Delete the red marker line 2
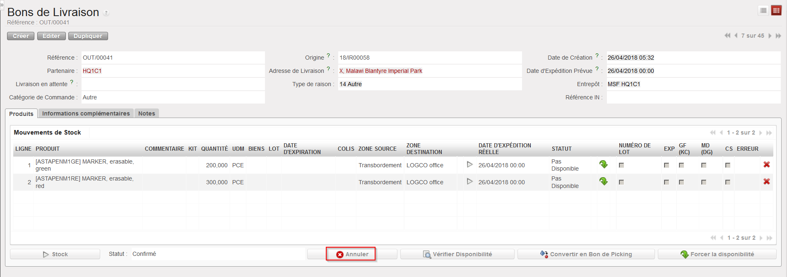The height and width of the screenshot is (277, 787). [x=767, y=182]
